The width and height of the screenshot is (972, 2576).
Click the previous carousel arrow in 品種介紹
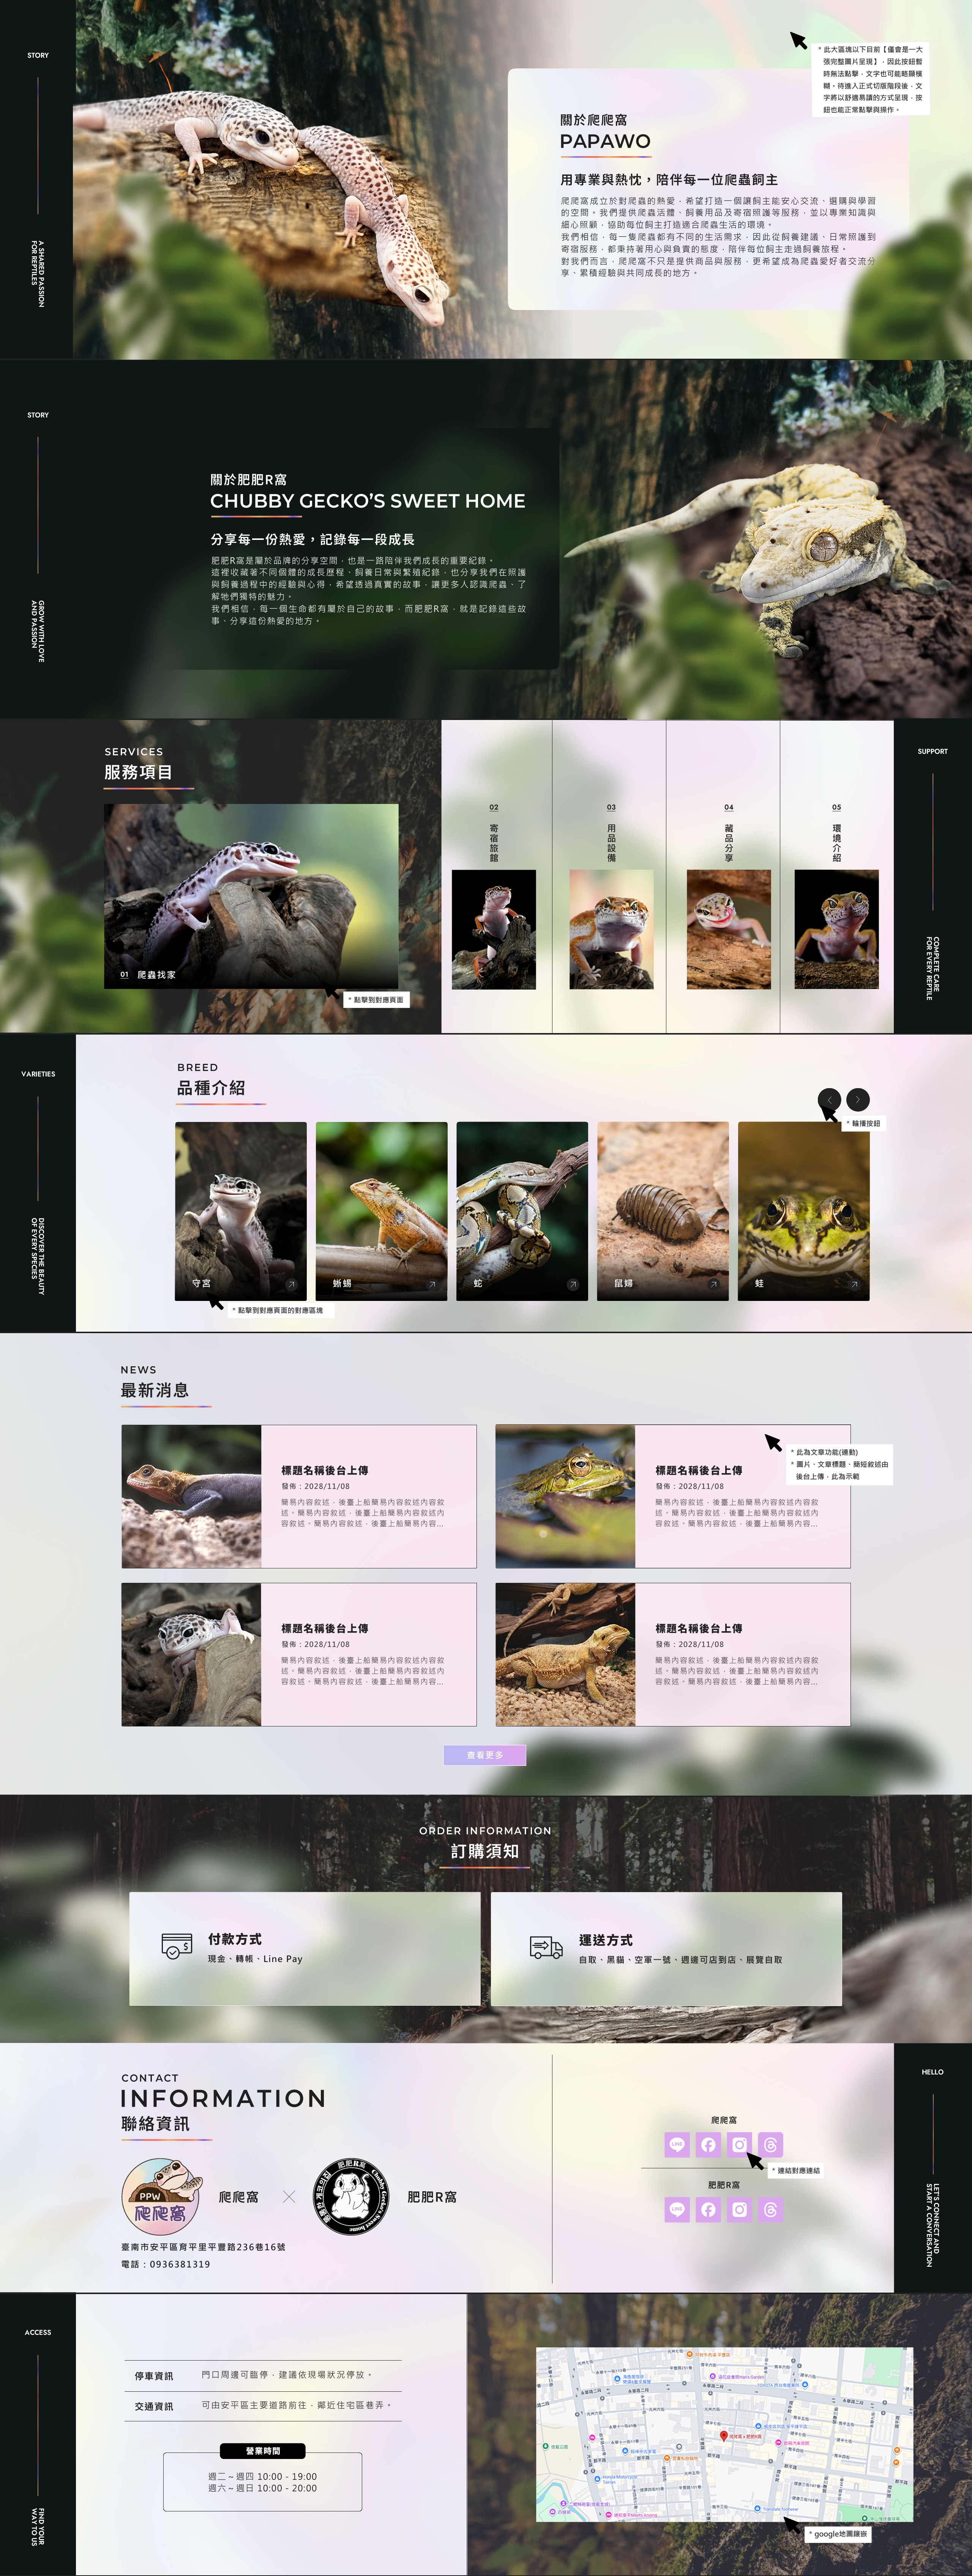[829, 1099]
